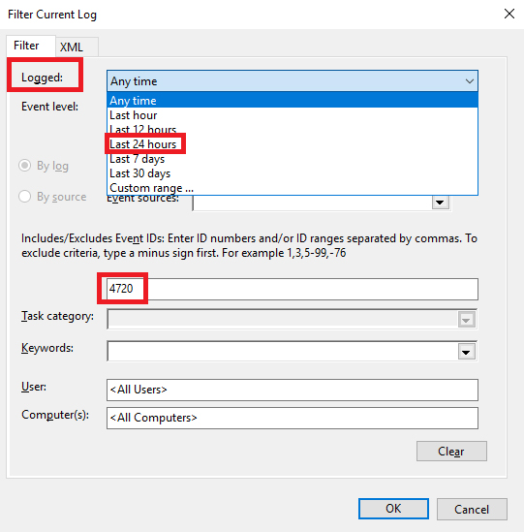
Task: Select the By log radio button
Action: click(25, 166)
